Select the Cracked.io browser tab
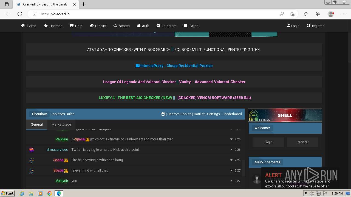The height and width of the screenshot is (197, 351). click(x=45, y=4)
